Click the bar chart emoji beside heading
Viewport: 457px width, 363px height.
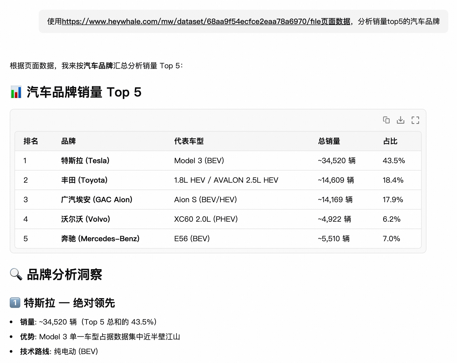coord(16,92)
